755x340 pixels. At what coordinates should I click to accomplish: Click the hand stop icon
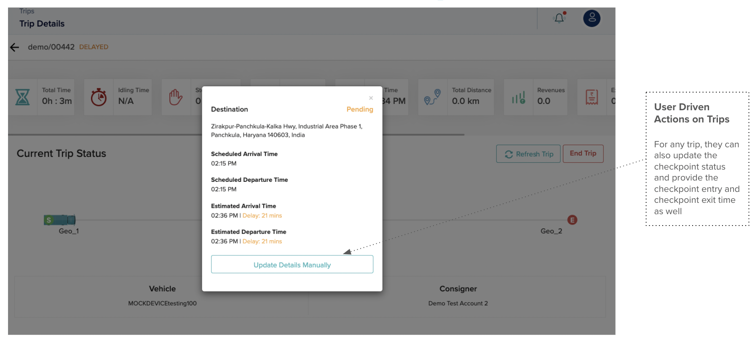[x=176, y=97]
